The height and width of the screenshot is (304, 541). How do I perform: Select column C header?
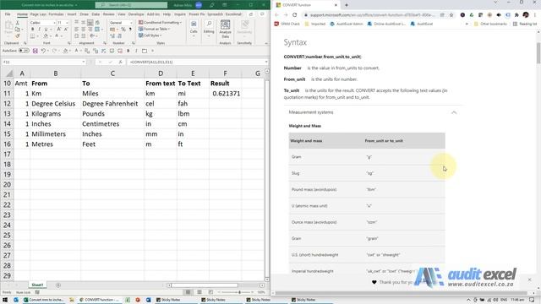pyautogui.click(x=112, y=73)
